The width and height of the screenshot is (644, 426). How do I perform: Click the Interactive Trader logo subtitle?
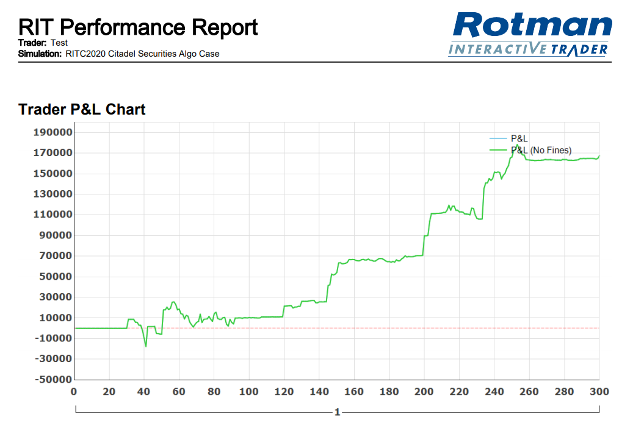tap(528, 49)
